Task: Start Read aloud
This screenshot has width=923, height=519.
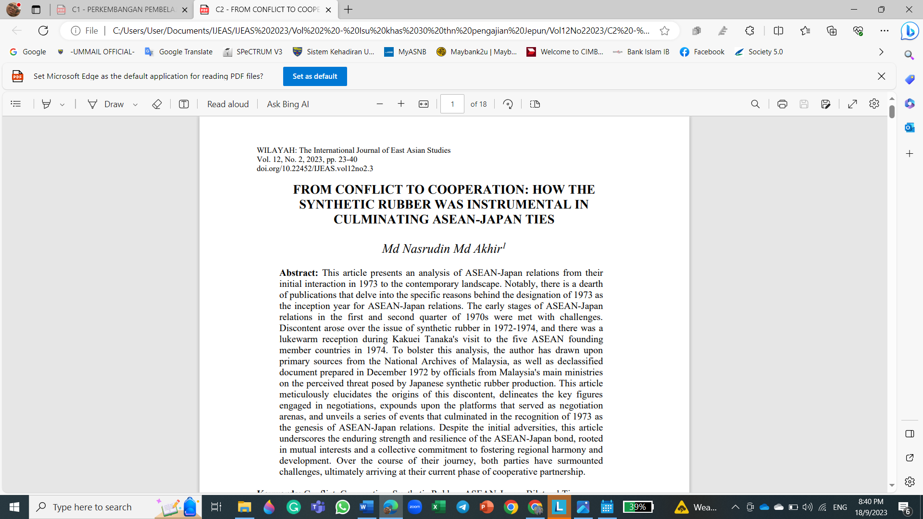Action: coord(228,104)
